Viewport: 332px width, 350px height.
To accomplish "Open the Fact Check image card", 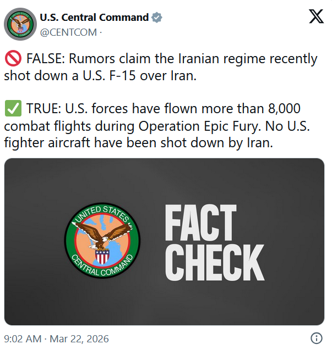I will pos(164,242).
